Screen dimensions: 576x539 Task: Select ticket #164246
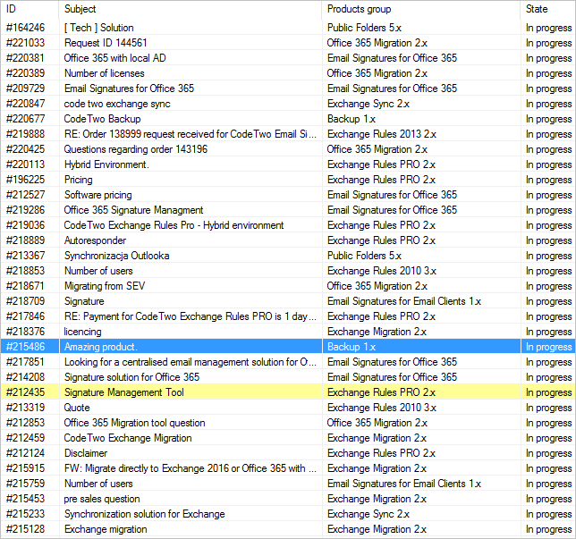point(25,28)
